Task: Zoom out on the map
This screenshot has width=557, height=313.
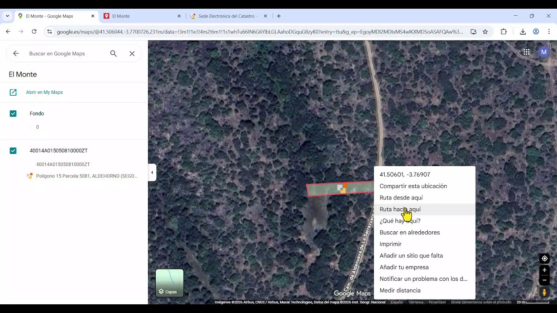Action: [544, 280]
